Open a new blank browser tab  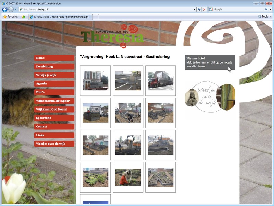point(96,16)
